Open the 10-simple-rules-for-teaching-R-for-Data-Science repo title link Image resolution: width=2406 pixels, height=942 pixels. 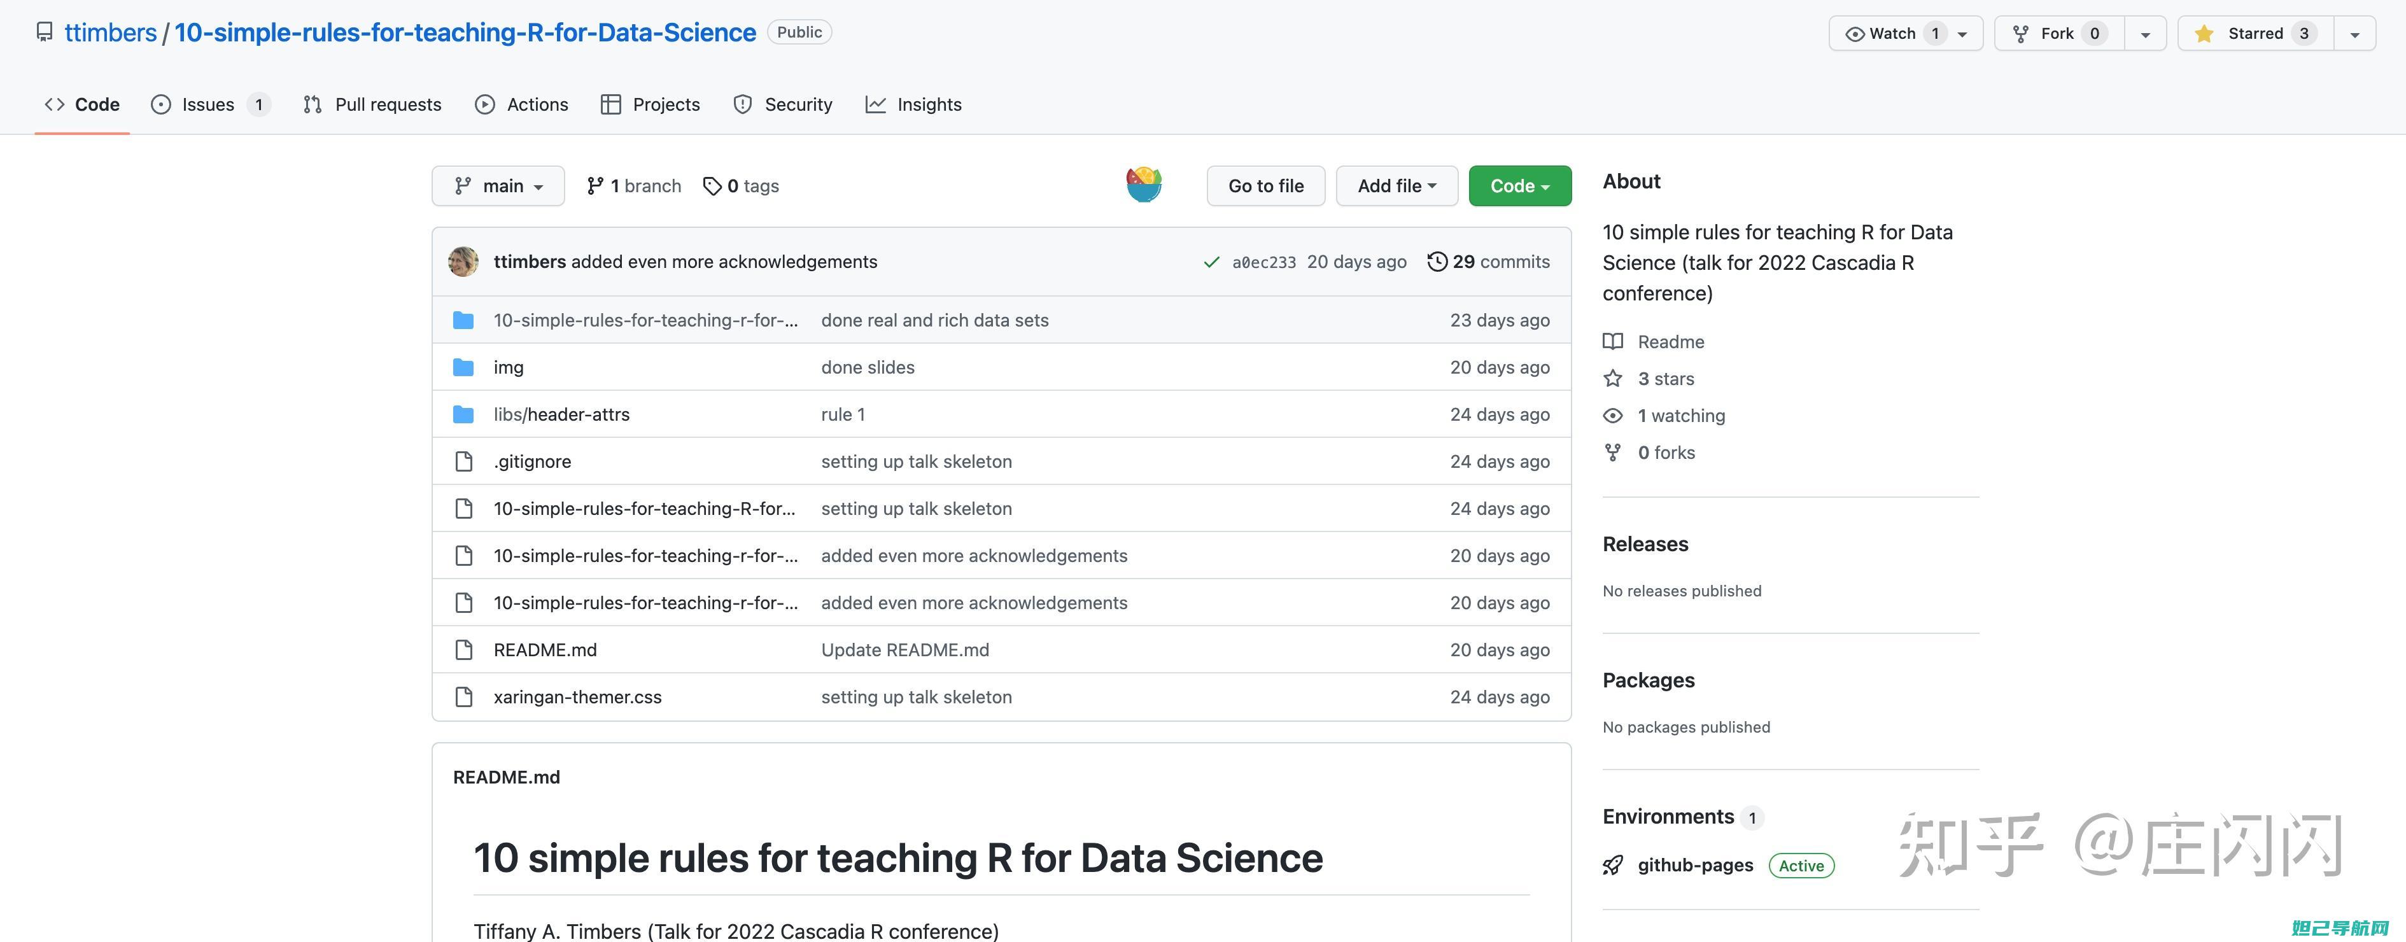pyautogui.click(x=465, y=32)
